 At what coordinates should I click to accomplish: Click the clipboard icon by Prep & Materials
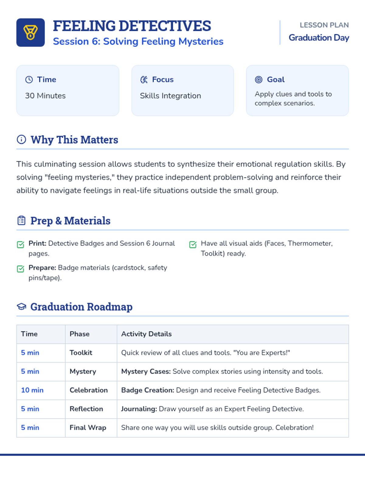pos(21,221)
